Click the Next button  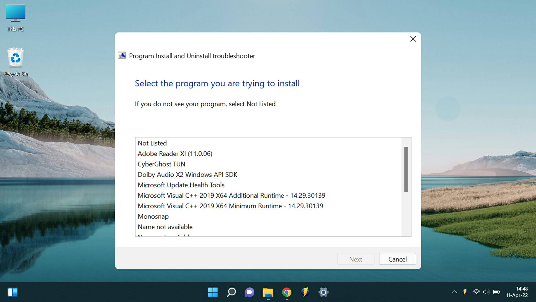pyautogui.click(x=355, y=259)
